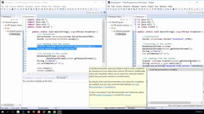
Task: Toggle Link with Editor in Client Package Explorer
Action: (x=124, y=20)
